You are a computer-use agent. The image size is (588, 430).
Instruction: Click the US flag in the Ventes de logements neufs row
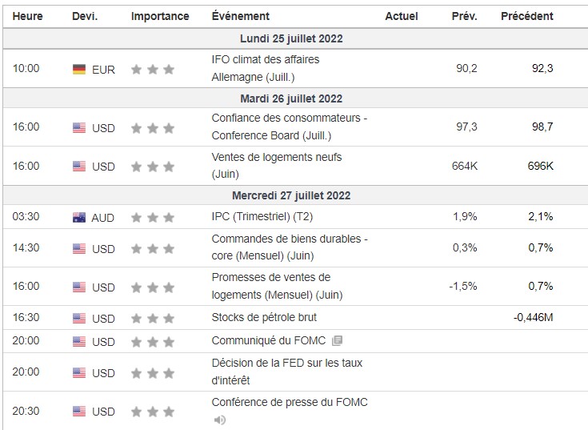coord(78,167)
